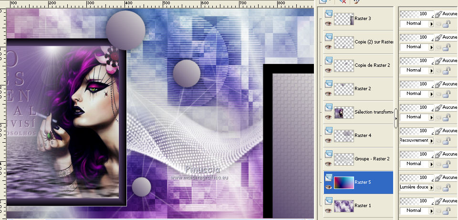Image resolution: width=458 pixels, height=220 pixels.
Task: Open blend mode arrow for Sélection transformée layer
Action: pos(431,118)
